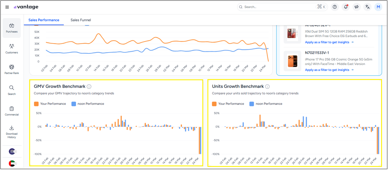Expand the UAE flag country selector
This screenshot has height=170, width=388.
(x=12, y=163)
